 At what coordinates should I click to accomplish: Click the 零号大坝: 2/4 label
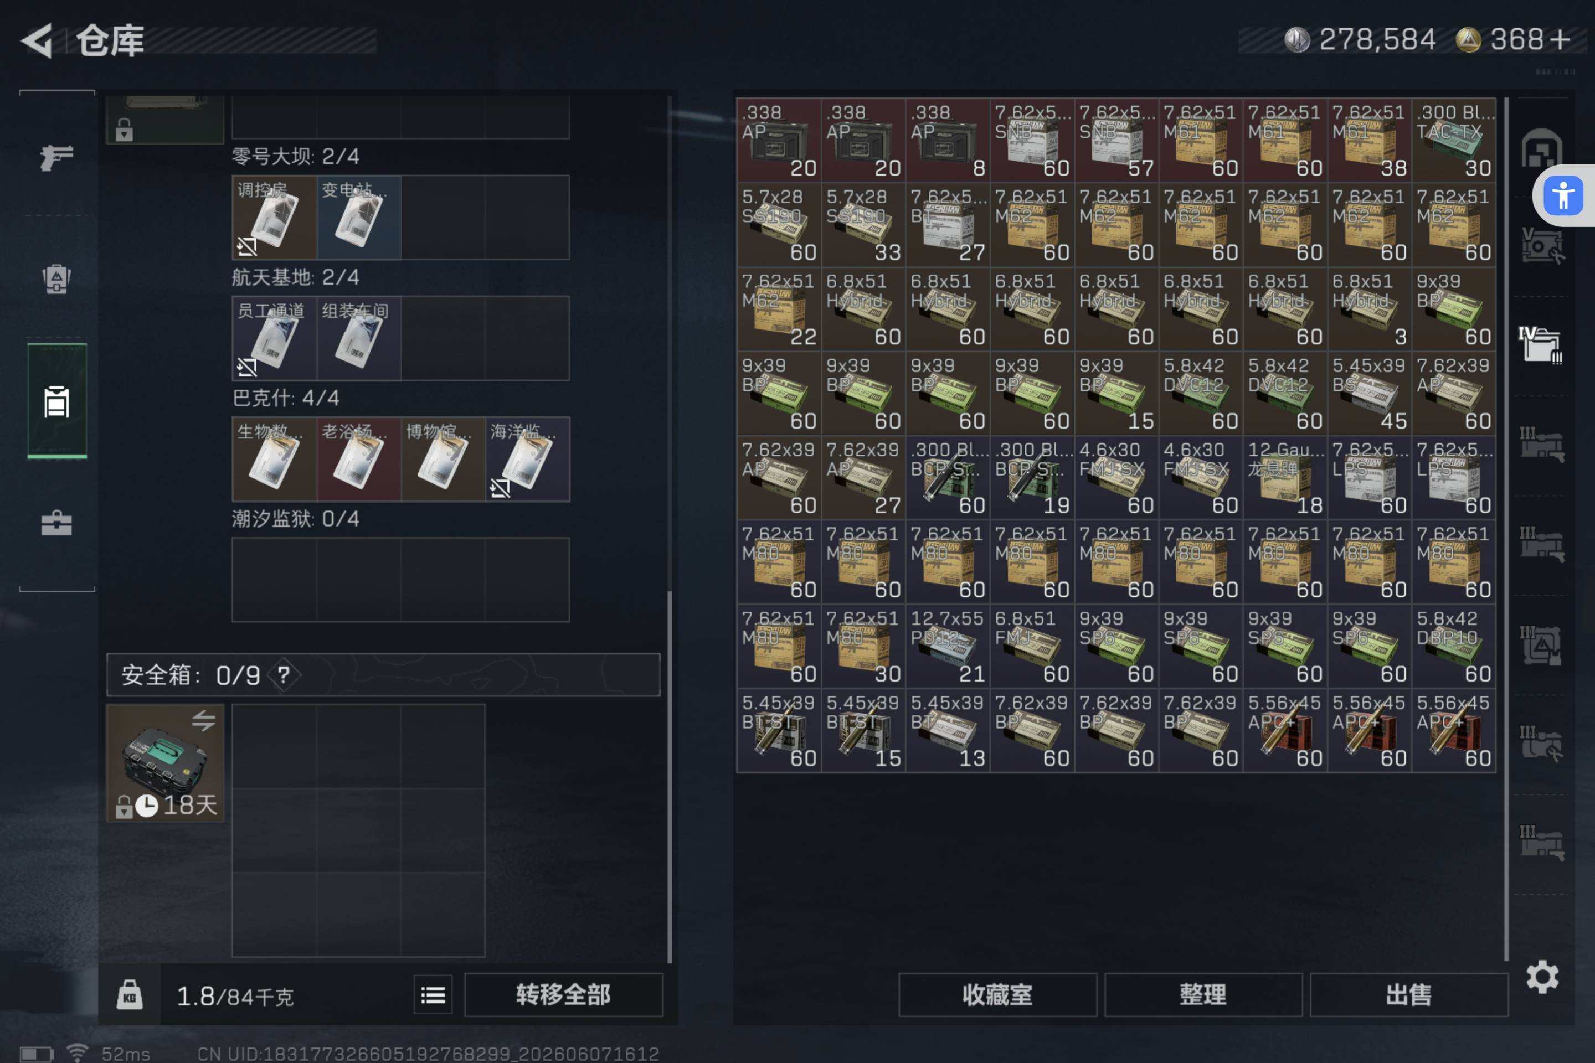[296, 156]
